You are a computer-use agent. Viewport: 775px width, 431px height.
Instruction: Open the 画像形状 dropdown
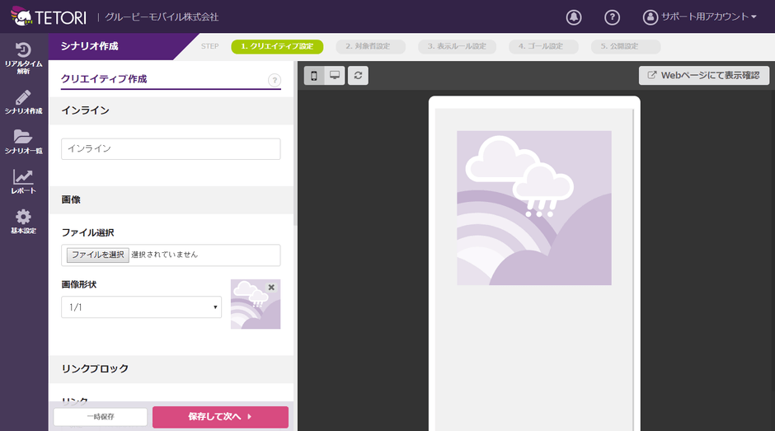(x=142, y=307)
